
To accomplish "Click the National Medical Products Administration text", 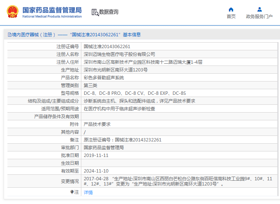I will pos(52,16).
